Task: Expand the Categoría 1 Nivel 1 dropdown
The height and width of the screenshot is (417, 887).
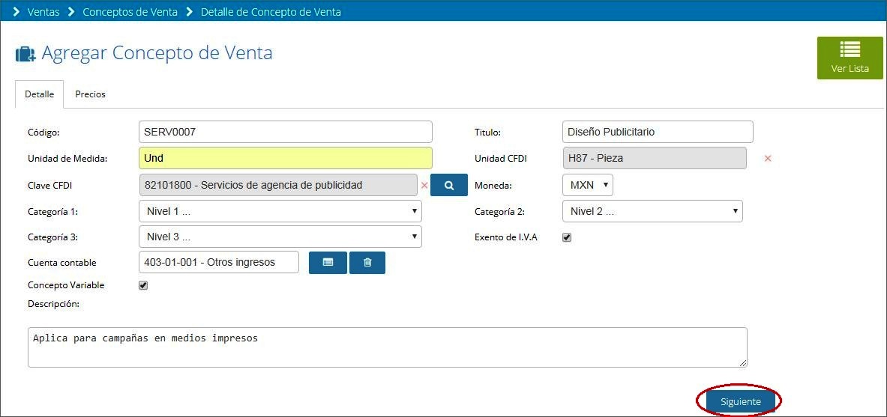Action: coord(280,211)
